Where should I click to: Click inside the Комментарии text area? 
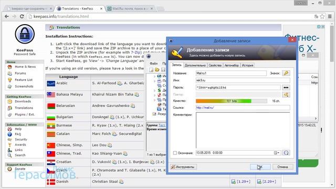243,130
